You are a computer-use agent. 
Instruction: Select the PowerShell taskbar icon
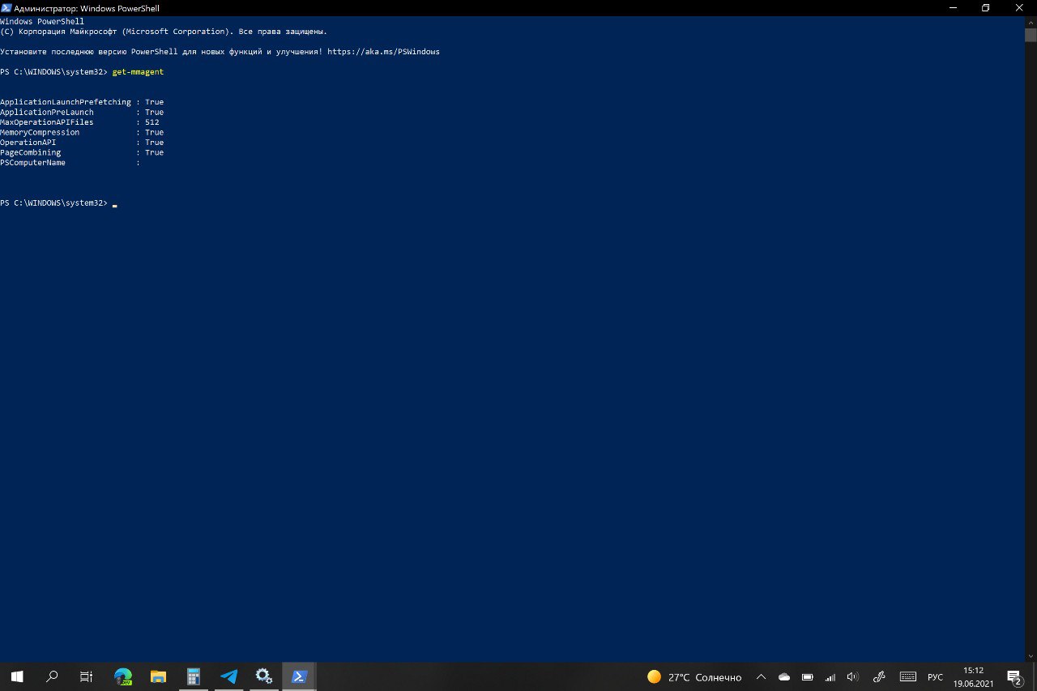click(299, 676)
